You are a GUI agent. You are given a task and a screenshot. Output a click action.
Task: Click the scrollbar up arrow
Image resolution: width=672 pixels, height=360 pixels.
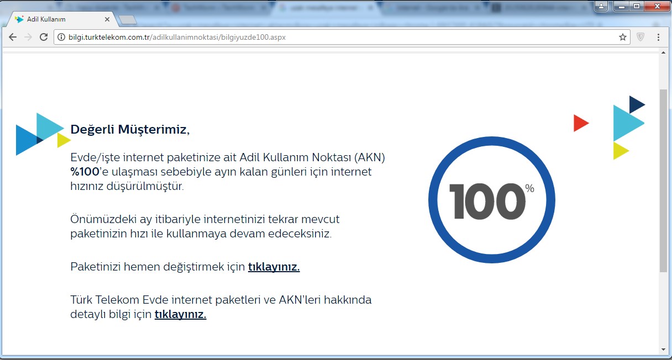tap(664, 52)
